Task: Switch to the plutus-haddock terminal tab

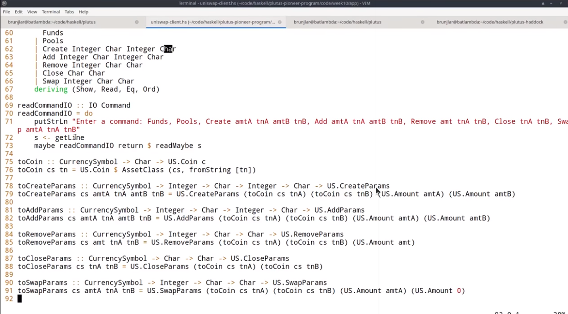Action: 489,22
